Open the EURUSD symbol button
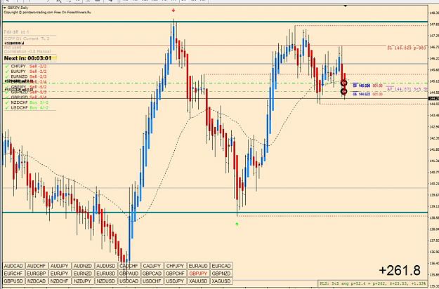 106,274
